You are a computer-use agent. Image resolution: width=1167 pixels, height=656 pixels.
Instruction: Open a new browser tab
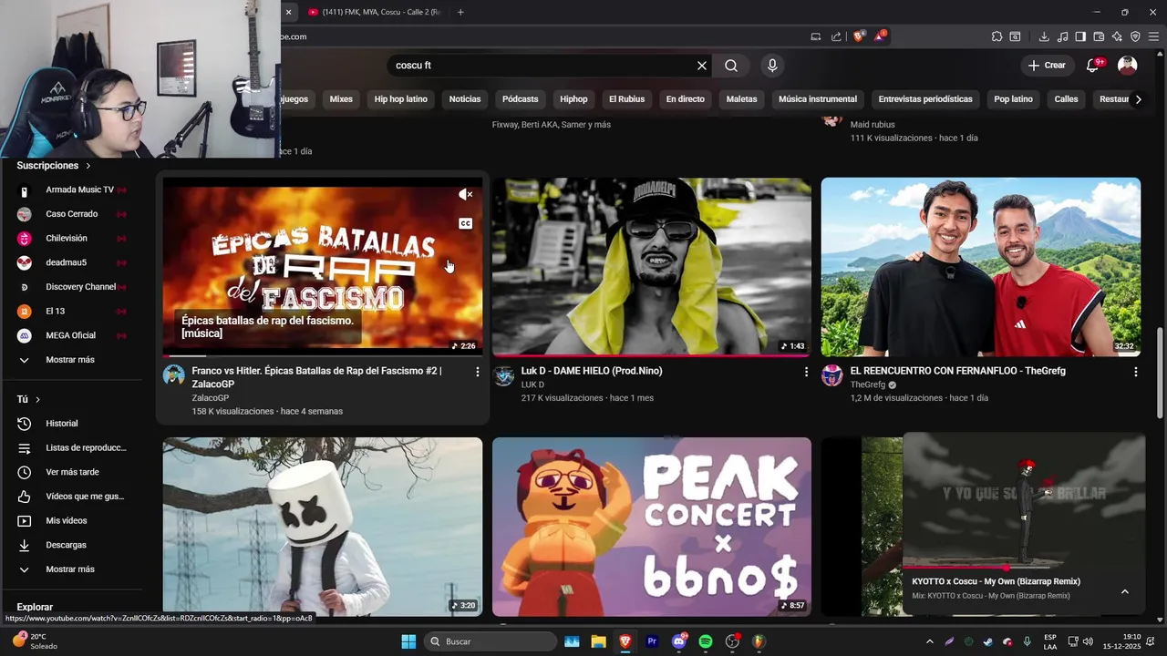(x=460, y=12)
